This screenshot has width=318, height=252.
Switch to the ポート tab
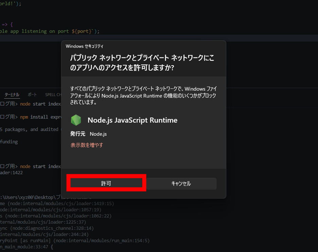[32, 95]
